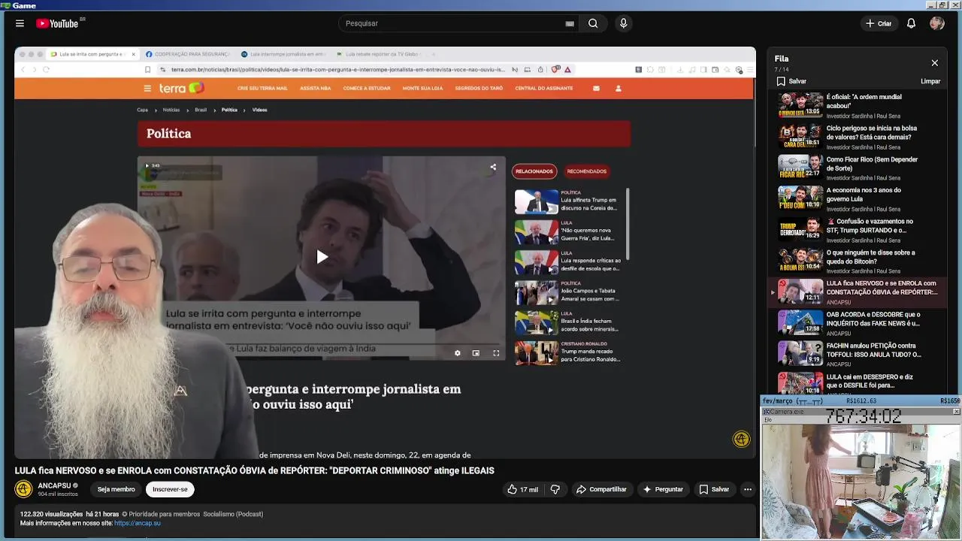Open CENTRAL DO ASSINANTE menu item
Image resolution: width=962 pixels, height=541 pixels.
click(x=543, y=88)
